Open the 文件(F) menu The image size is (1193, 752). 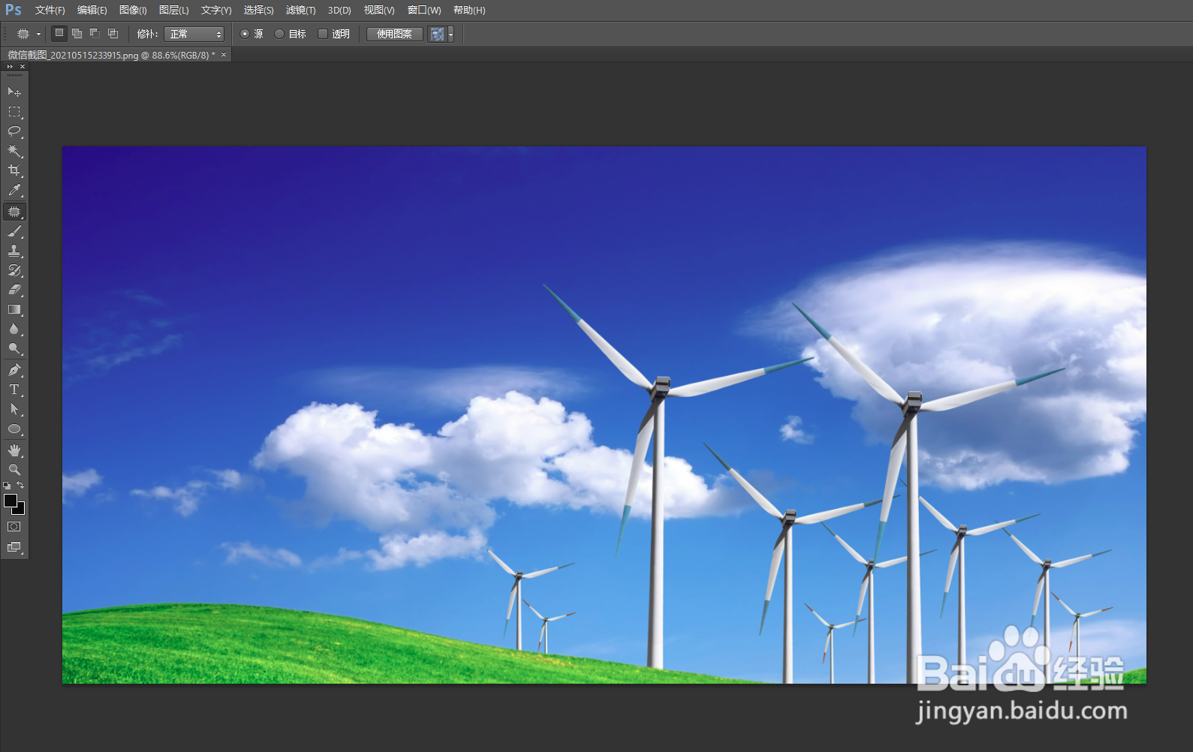(50, 11)
